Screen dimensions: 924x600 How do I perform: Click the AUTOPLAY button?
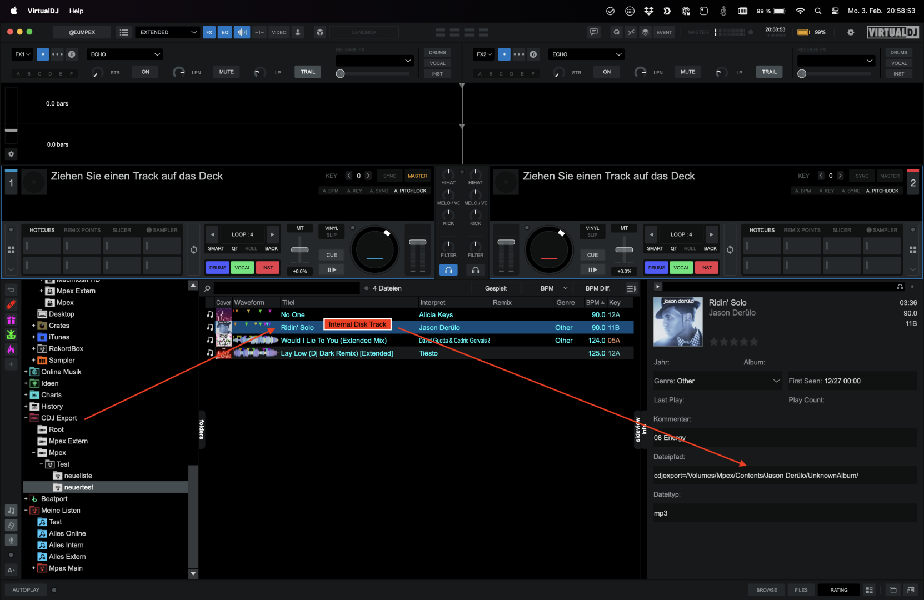coord(26,590)
